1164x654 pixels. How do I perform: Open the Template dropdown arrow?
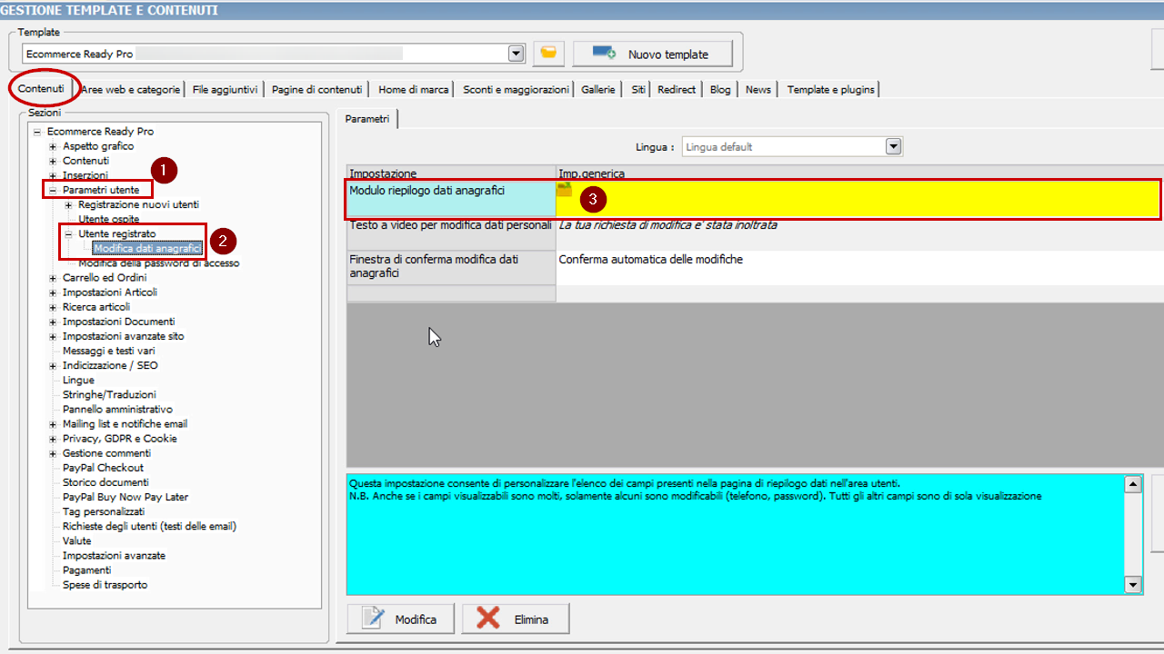click(x=517, y=54)
